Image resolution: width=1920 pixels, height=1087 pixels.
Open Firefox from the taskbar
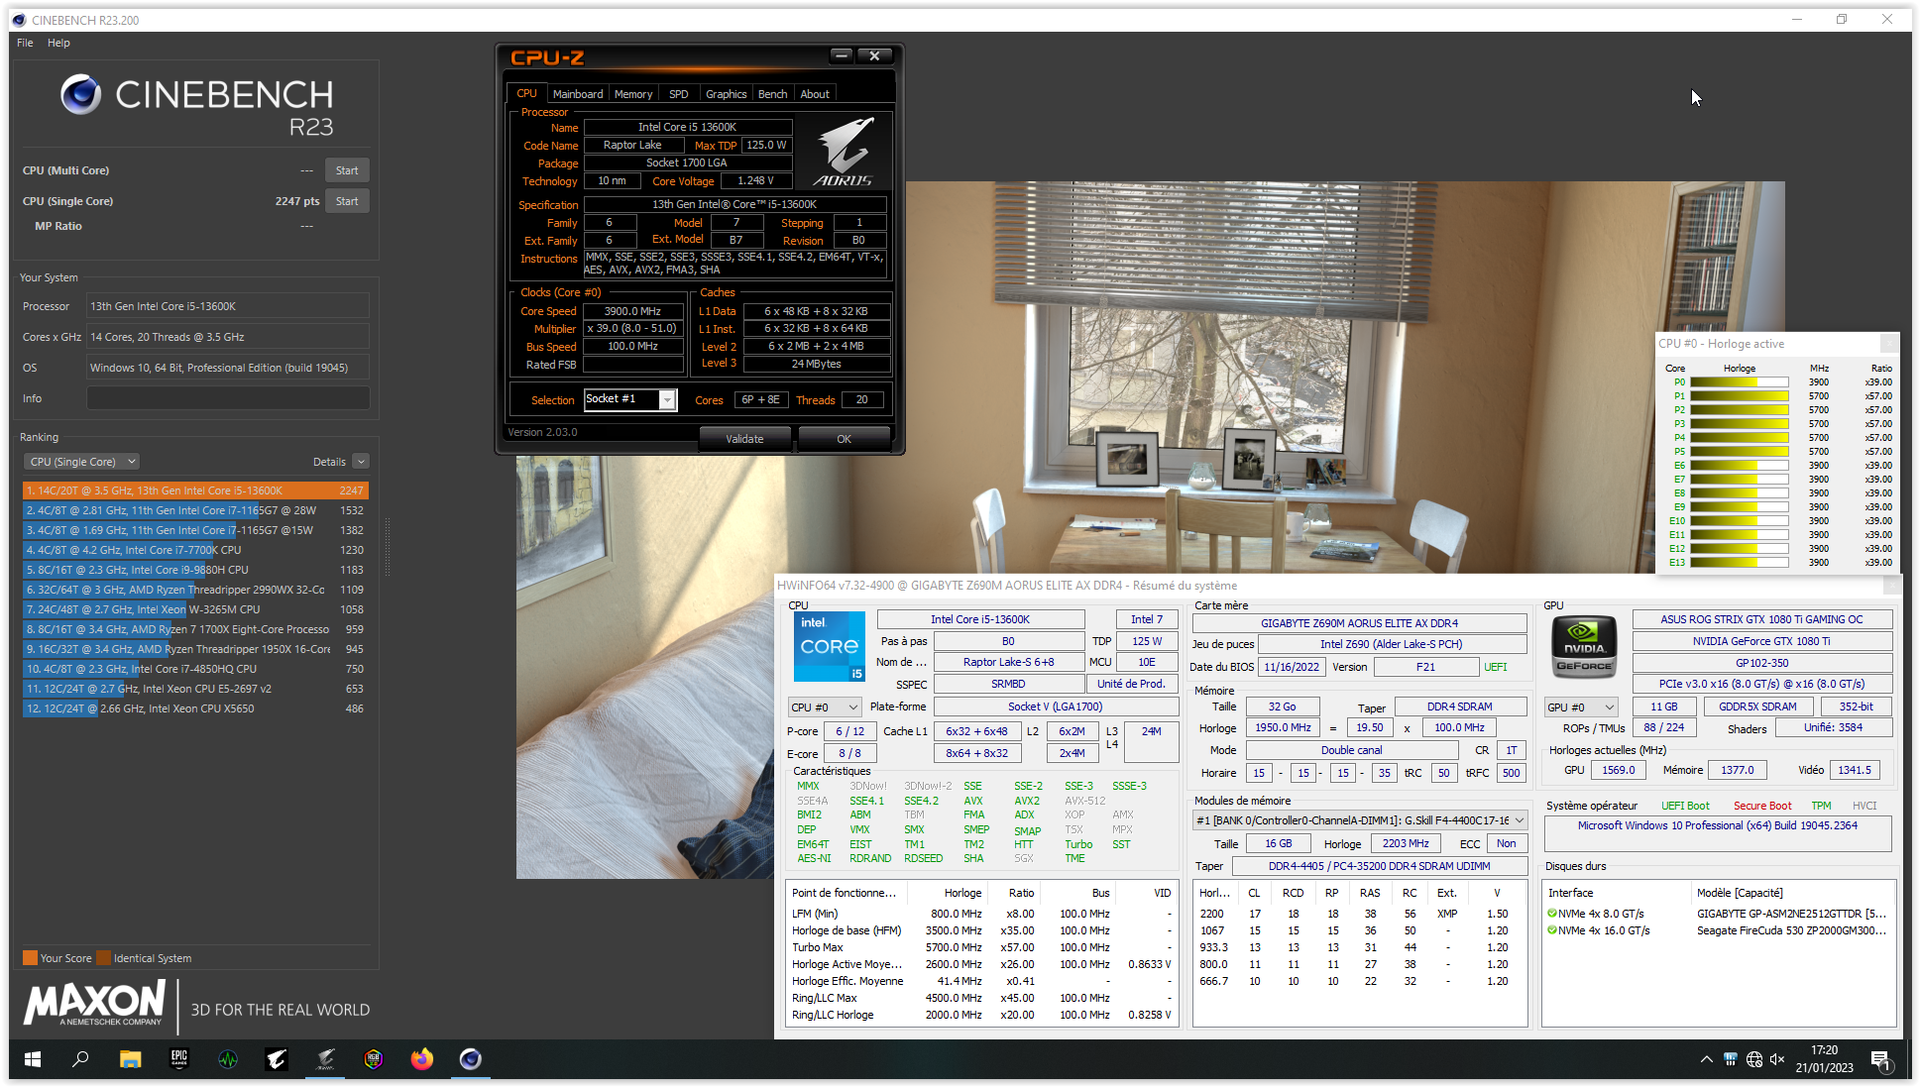click(422, 1059)
